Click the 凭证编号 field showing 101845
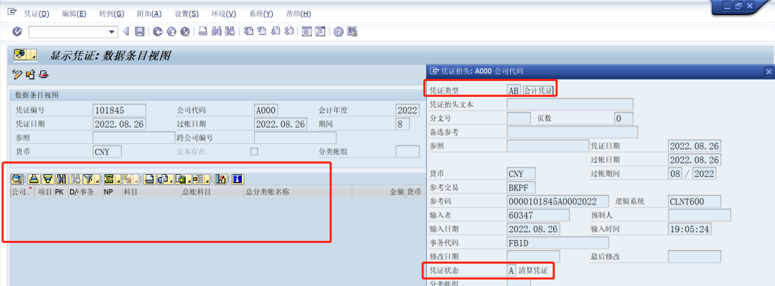Image resolution: width=775 pixels, height=286 pixels. pyautogui.click(x=119, y=110)
